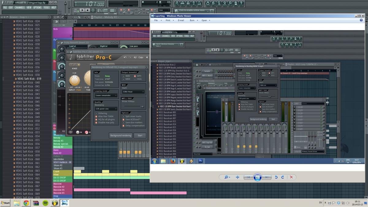Play the Photo Viewer slide show
The height and width of the screenshot is (207, 368).
tap(258, 177)
